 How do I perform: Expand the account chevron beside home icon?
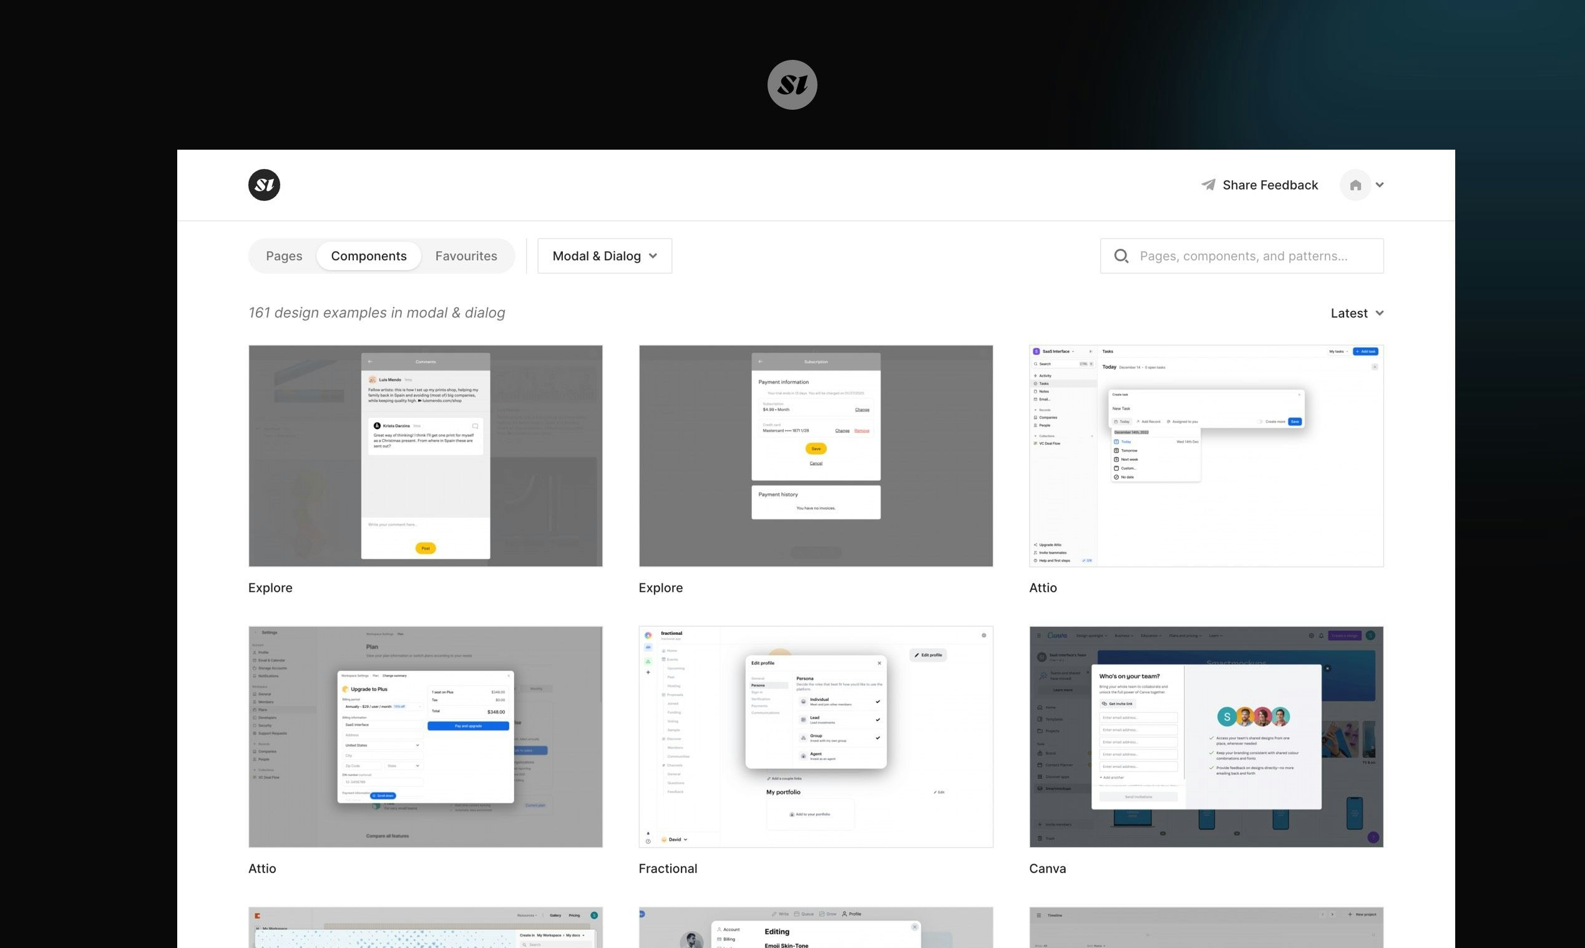(1380, 185)
